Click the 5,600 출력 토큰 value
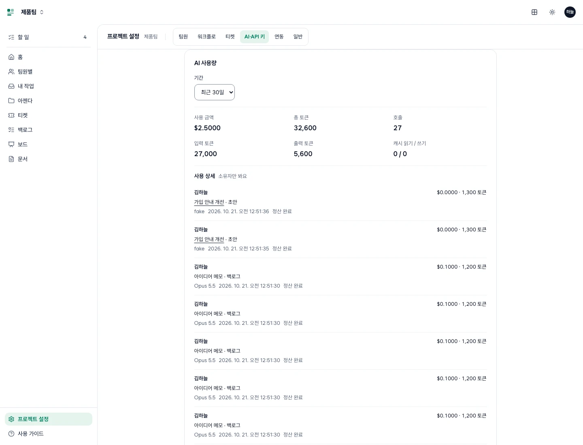This screenshot has height=445, width=583. point(303,154)
